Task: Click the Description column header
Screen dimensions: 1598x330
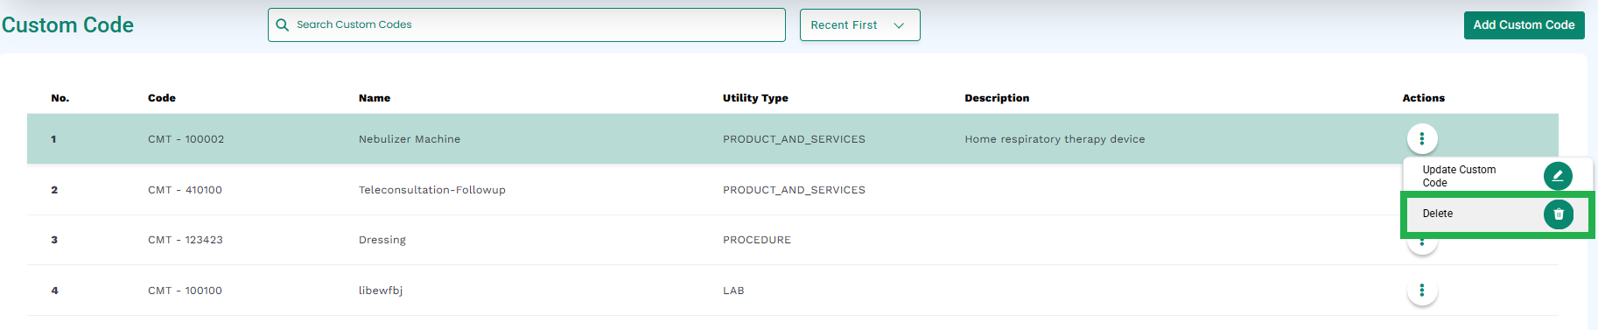Action: 997,98
